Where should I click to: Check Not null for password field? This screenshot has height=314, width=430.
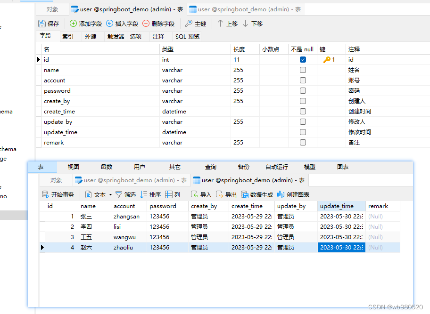click(x=303, y=90)
